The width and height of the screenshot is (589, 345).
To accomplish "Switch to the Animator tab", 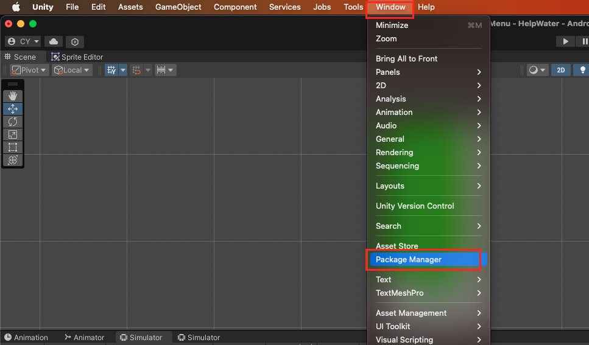I will (x=85, y=338).
